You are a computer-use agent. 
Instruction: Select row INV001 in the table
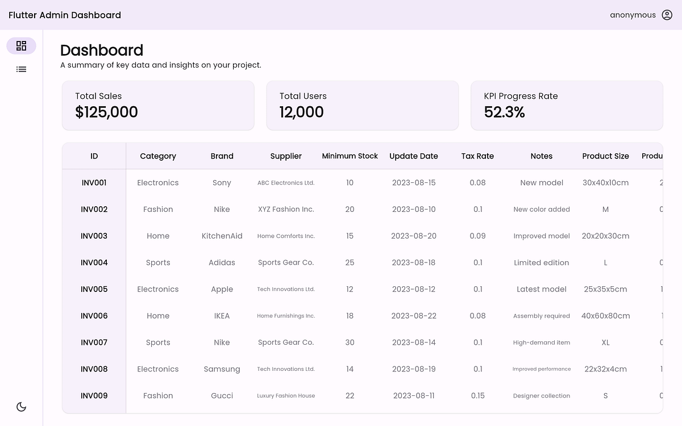click(x=94, y=182)
